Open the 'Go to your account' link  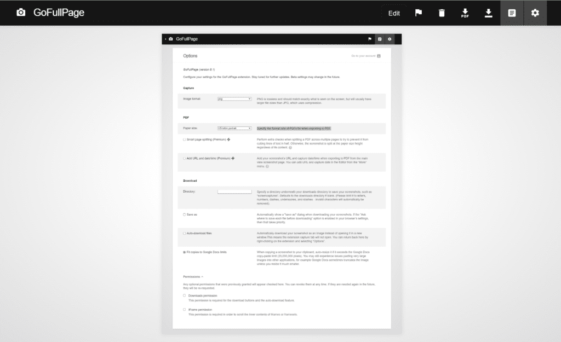click(363, 56)
